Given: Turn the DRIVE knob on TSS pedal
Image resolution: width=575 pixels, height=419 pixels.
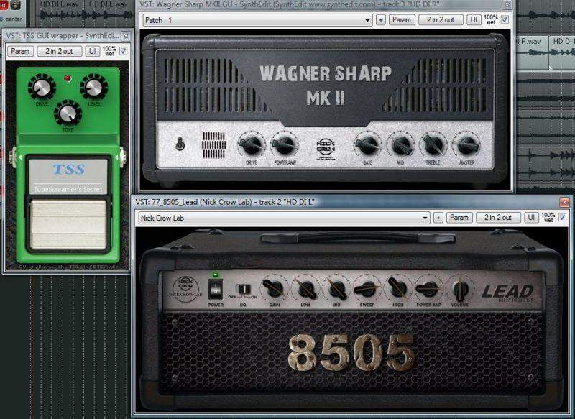Looking at the screenshot, I should click(42, 87).
